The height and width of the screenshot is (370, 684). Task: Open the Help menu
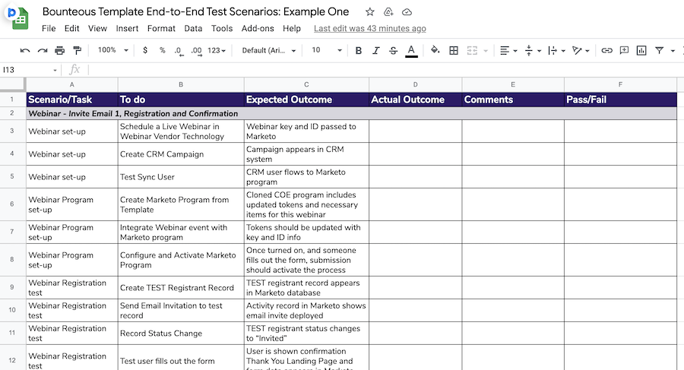click(x=292, y=28)
